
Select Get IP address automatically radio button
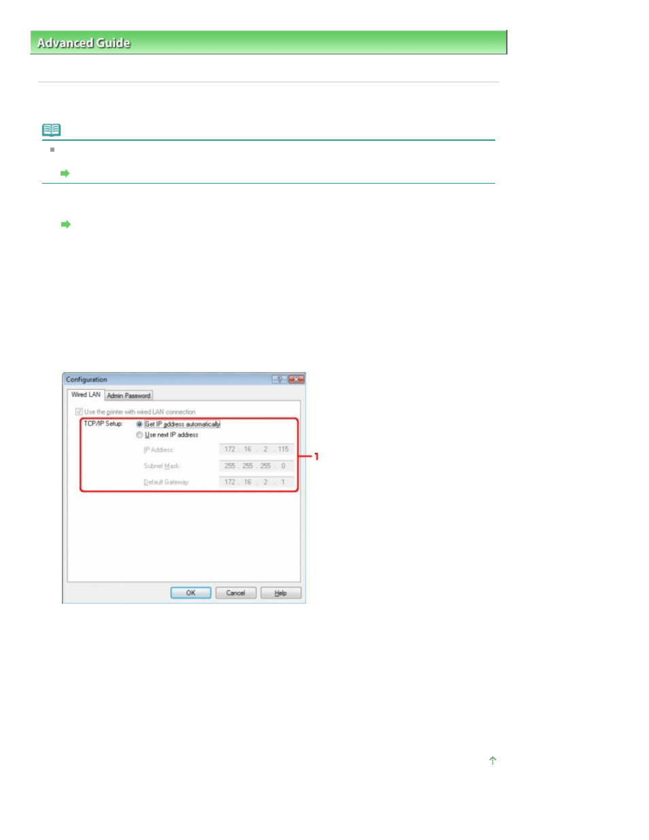[x=139, y=424]
